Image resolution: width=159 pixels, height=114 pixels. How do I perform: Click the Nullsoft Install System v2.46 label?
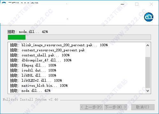tap(31, 99)
